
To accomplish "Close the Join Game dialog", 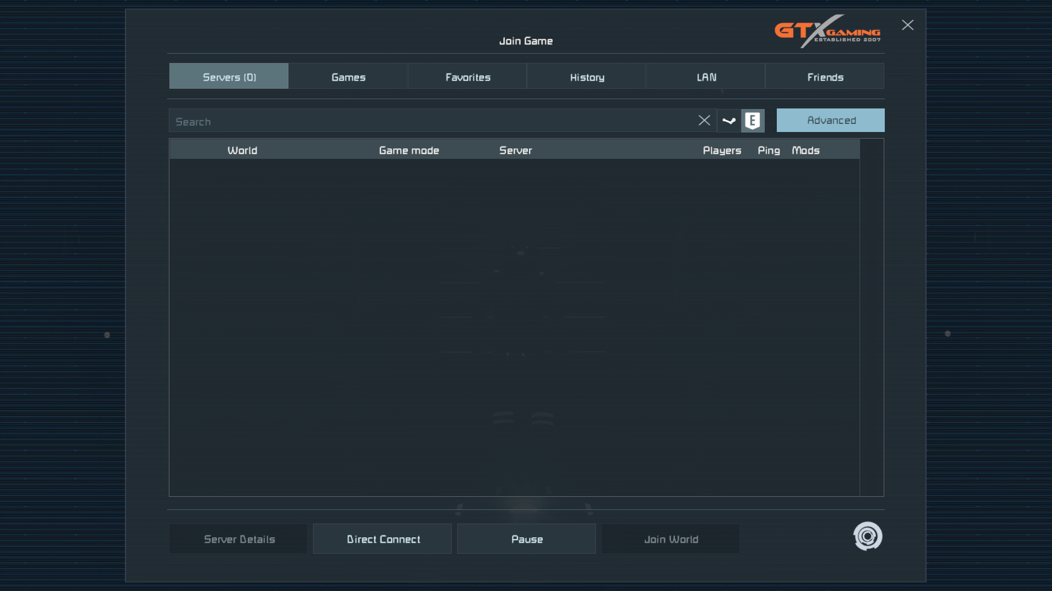I will pos(907,25).
